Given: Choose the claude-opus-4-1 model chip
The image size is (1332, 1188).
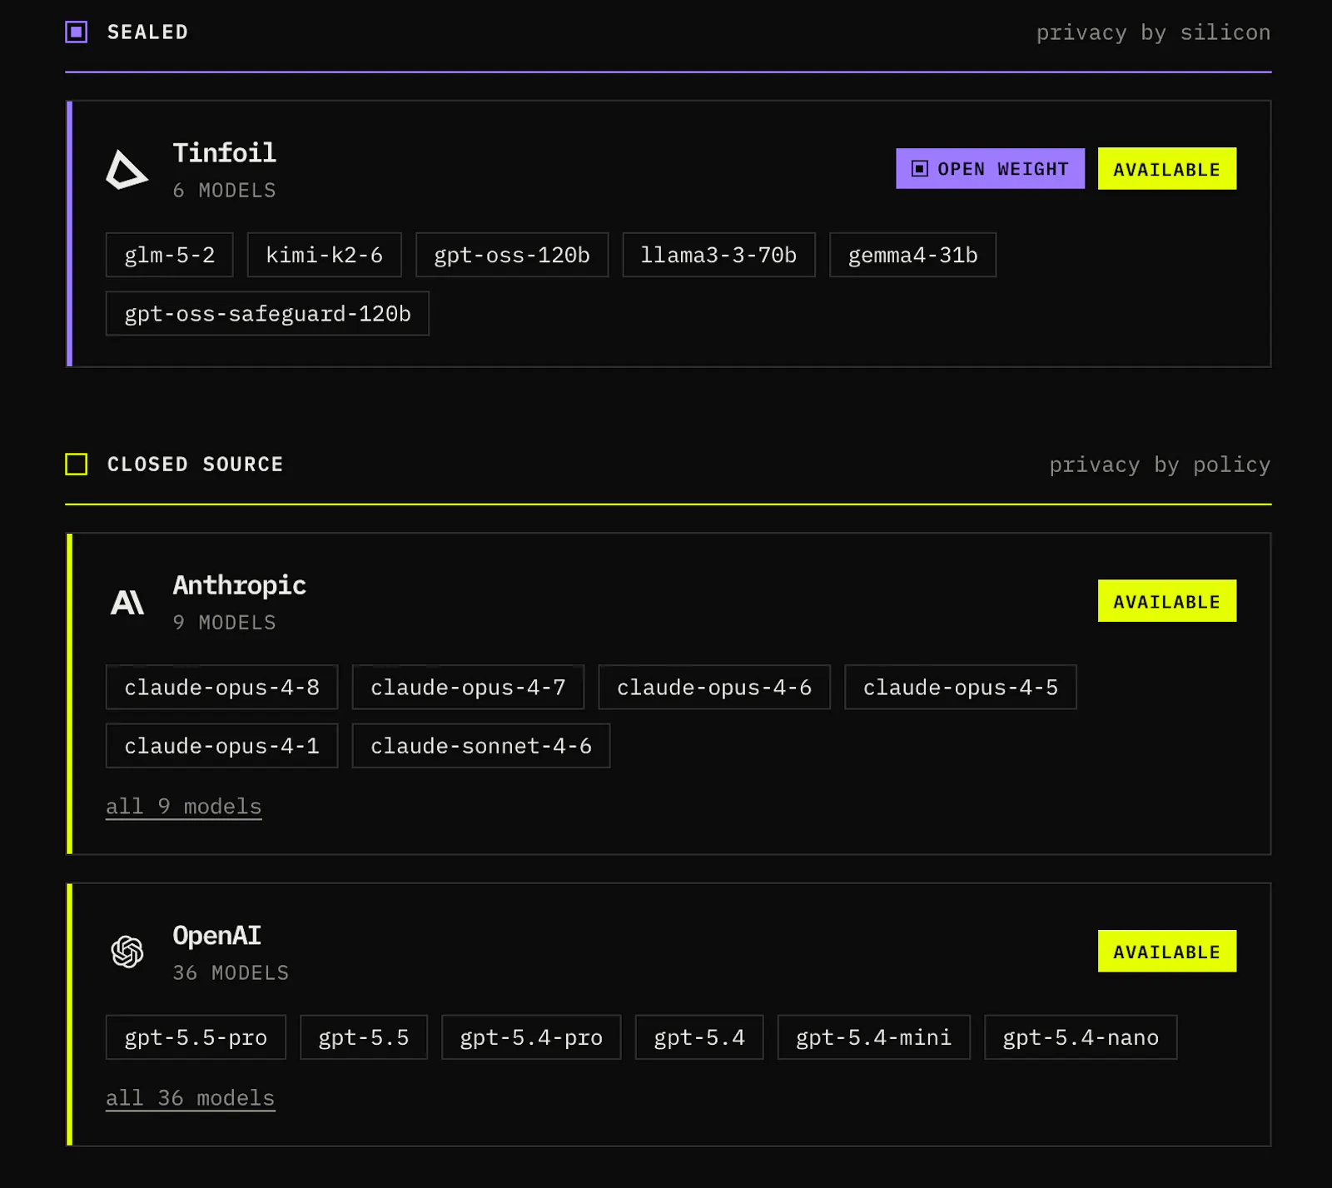Looking at the screenshot, I should coord(221,746).
